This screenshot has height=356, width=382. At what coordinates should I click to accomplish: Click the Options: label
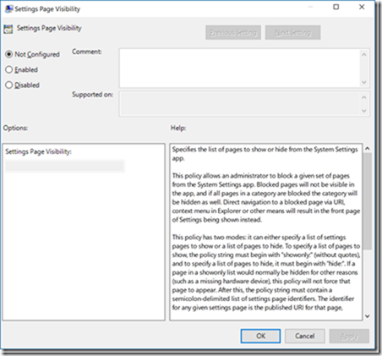[15, 128]
